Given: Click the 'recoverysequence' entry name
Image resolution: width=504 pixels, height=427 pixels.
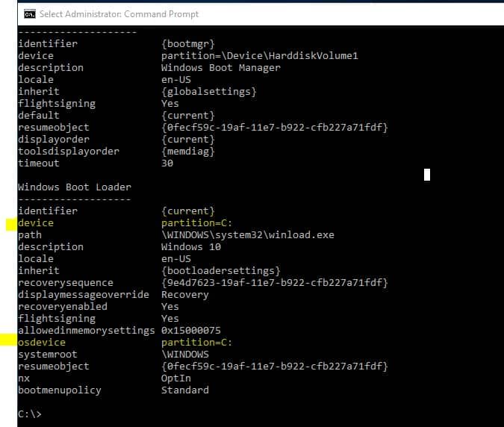Looking at the screenshot, I should click(66, 282).
